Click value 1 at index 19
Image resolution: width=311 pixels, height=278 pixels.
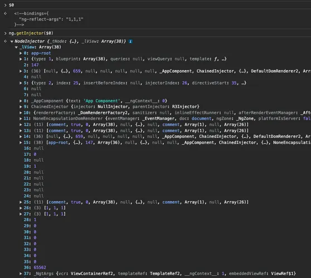click(35, 166)
